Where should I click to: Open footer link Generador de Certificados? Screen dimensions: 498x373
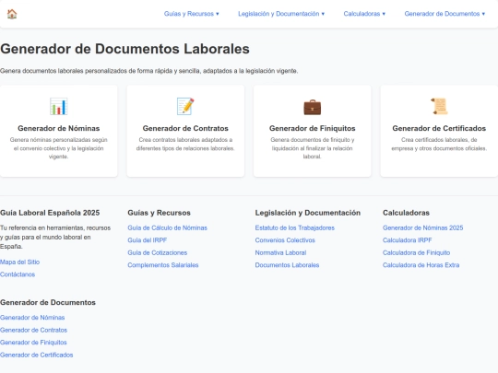[x=37, y=355]
